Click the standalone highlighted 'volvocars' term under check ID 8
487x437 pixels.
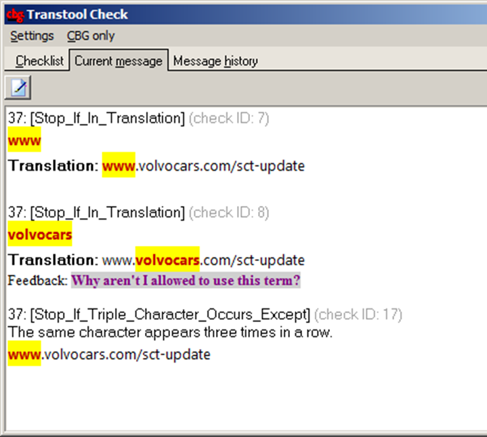(x=40, y=234)
